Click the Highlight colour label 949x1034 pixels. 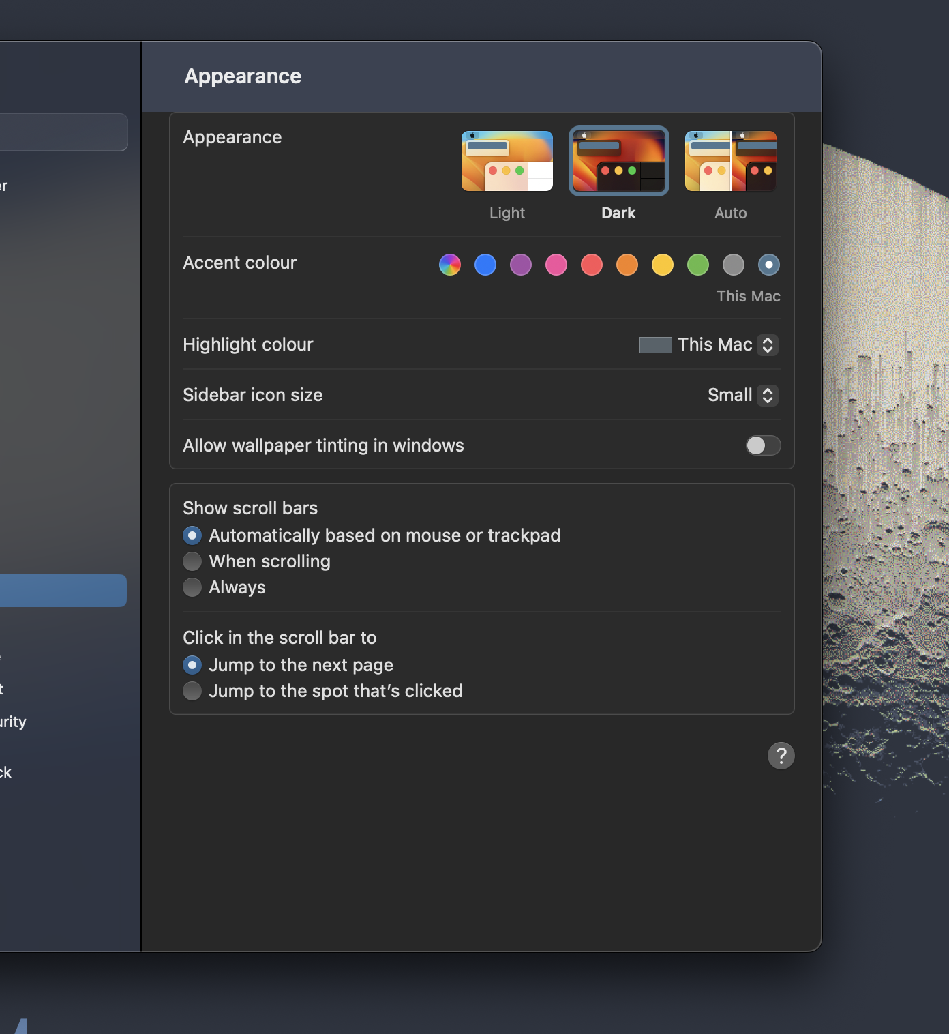(x=248, y=344)
